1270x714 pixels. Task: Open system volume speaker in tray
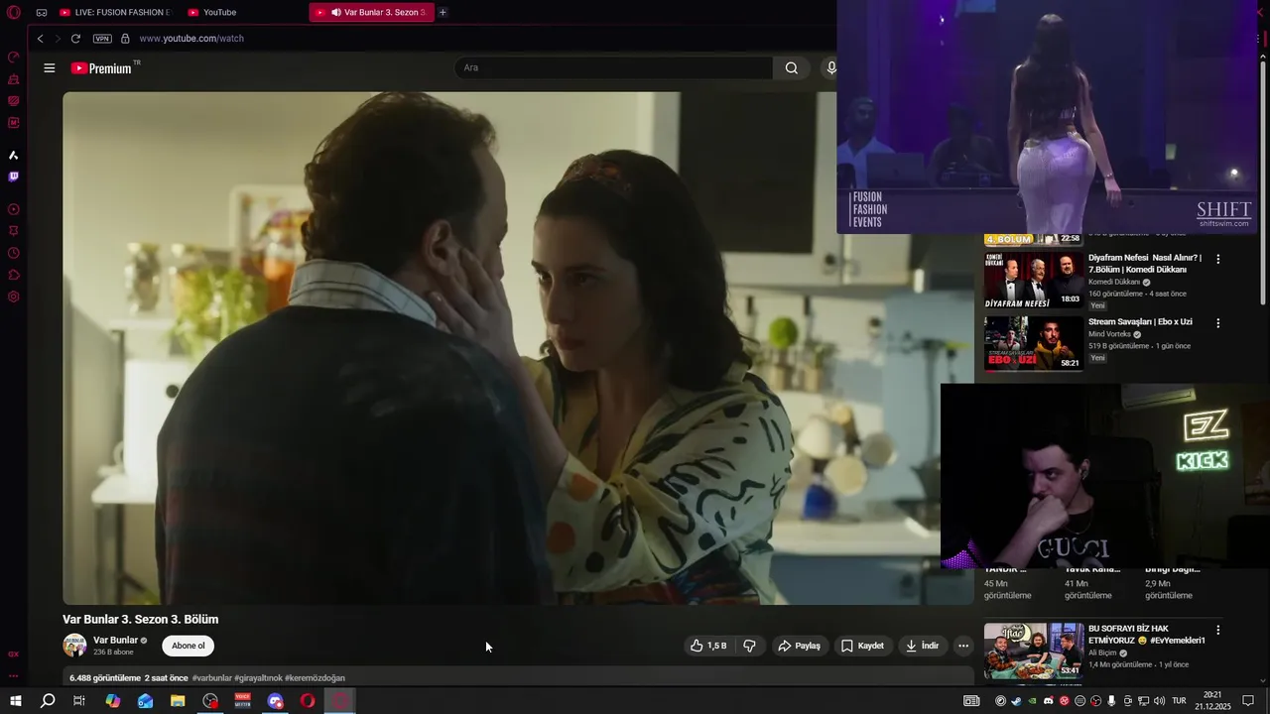(x=1159, y=701)
